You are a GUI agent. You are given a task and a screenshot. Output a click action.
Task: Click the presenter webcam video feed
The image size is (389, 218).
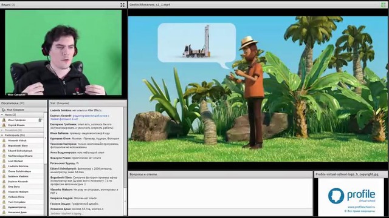(63, 53)
